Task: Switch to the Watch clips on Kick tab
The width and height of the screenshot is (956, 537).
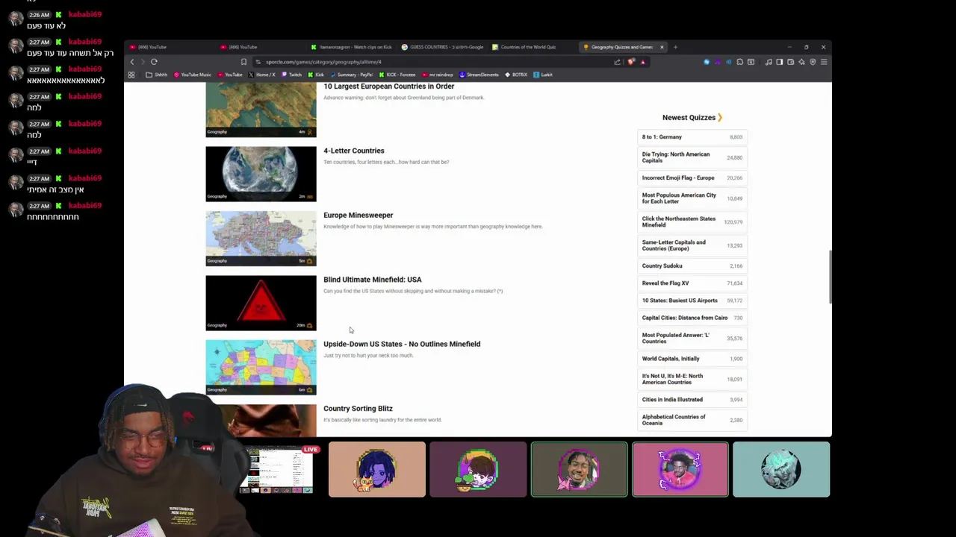Action: pos(351,47)
